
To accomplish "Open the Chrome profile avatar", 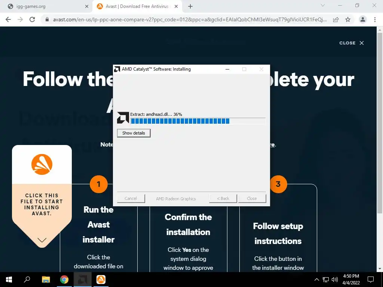I will (363, 19).
